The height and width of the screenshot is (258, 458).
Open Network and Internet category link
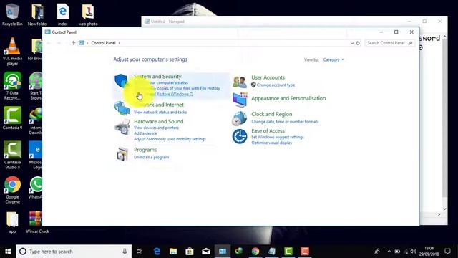(159, 105)
